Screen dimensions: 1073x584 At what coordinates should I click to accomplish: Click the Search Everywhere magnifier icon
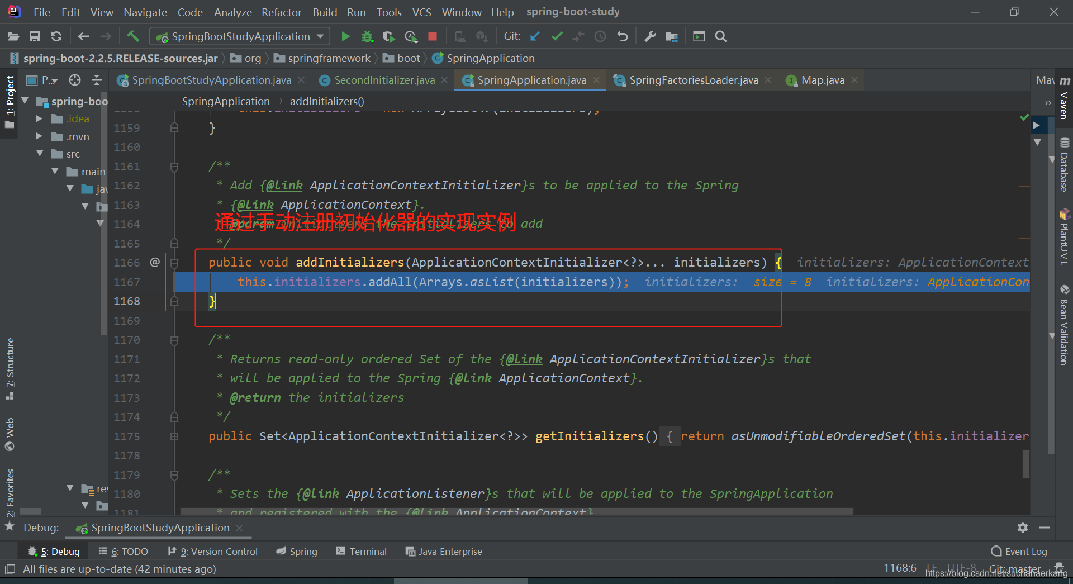coord(721,36)
